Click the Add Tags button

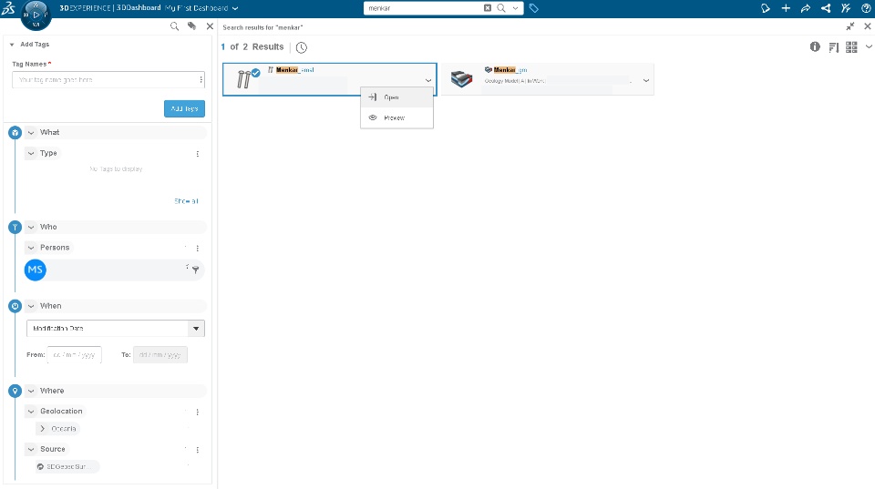[184, 108]
